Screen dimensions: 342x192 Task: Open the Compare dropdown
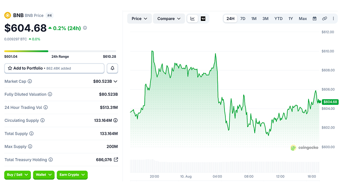tap(169, 19)
